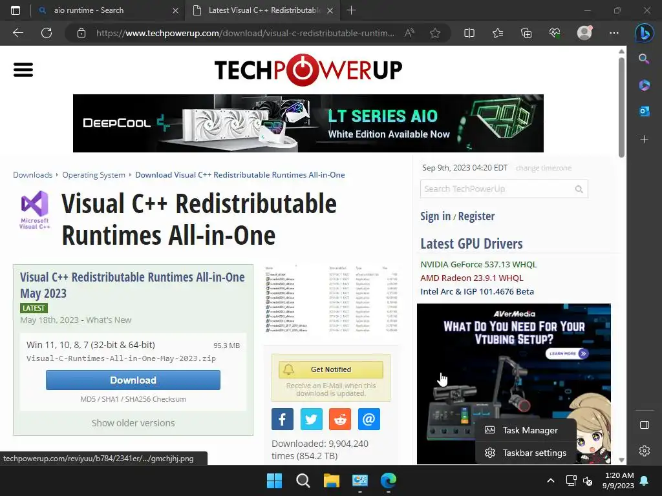Open NVIDIA GeForce 537.13 WHQL driver link
The height and width of the screenshot is (496, 662).
478,264
